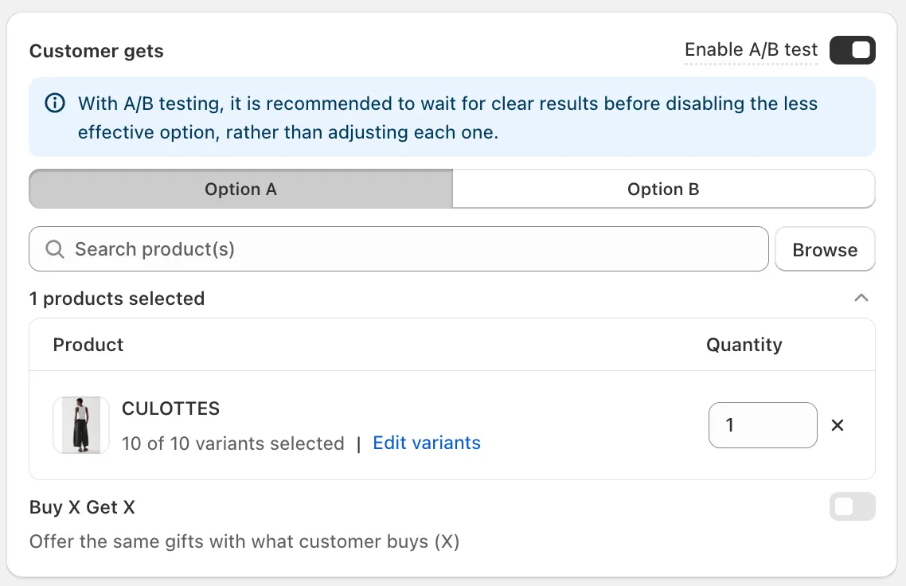The image size is (906, 586).
Task: Click the A/B testing recommendation banner
Action: 452,116
